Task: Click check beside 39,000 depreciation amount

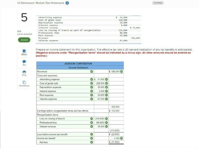Action: click(x=106, y=87)
